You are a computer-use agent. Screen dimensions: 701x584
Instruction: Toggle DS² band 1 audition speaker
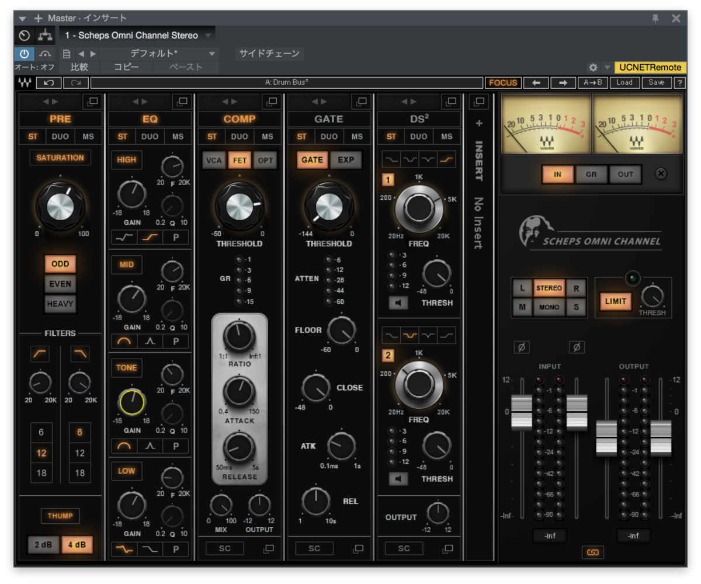point(399,303)
